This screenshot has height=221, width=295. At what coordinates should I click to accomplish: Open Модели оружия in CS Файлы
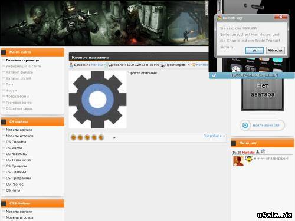[x=19, y=130]
